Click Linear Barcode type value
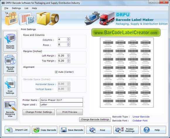The height and width of the screenshot is (138, 170). click(x=141, y=117)
